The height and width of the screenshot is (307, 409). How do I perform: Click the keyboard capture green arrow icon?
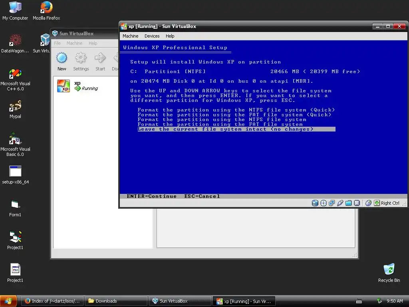coord(377,203)
